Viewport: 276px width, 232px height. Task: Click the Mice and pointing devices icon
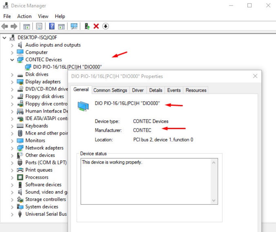pos(20,133)
